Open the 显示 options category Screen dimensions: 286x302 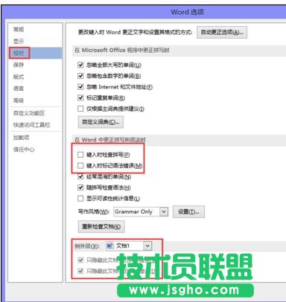pos(19,41)
